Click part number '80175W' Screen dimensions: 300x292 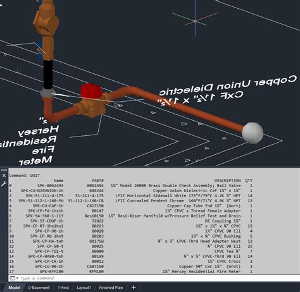[x=96, y=241]
